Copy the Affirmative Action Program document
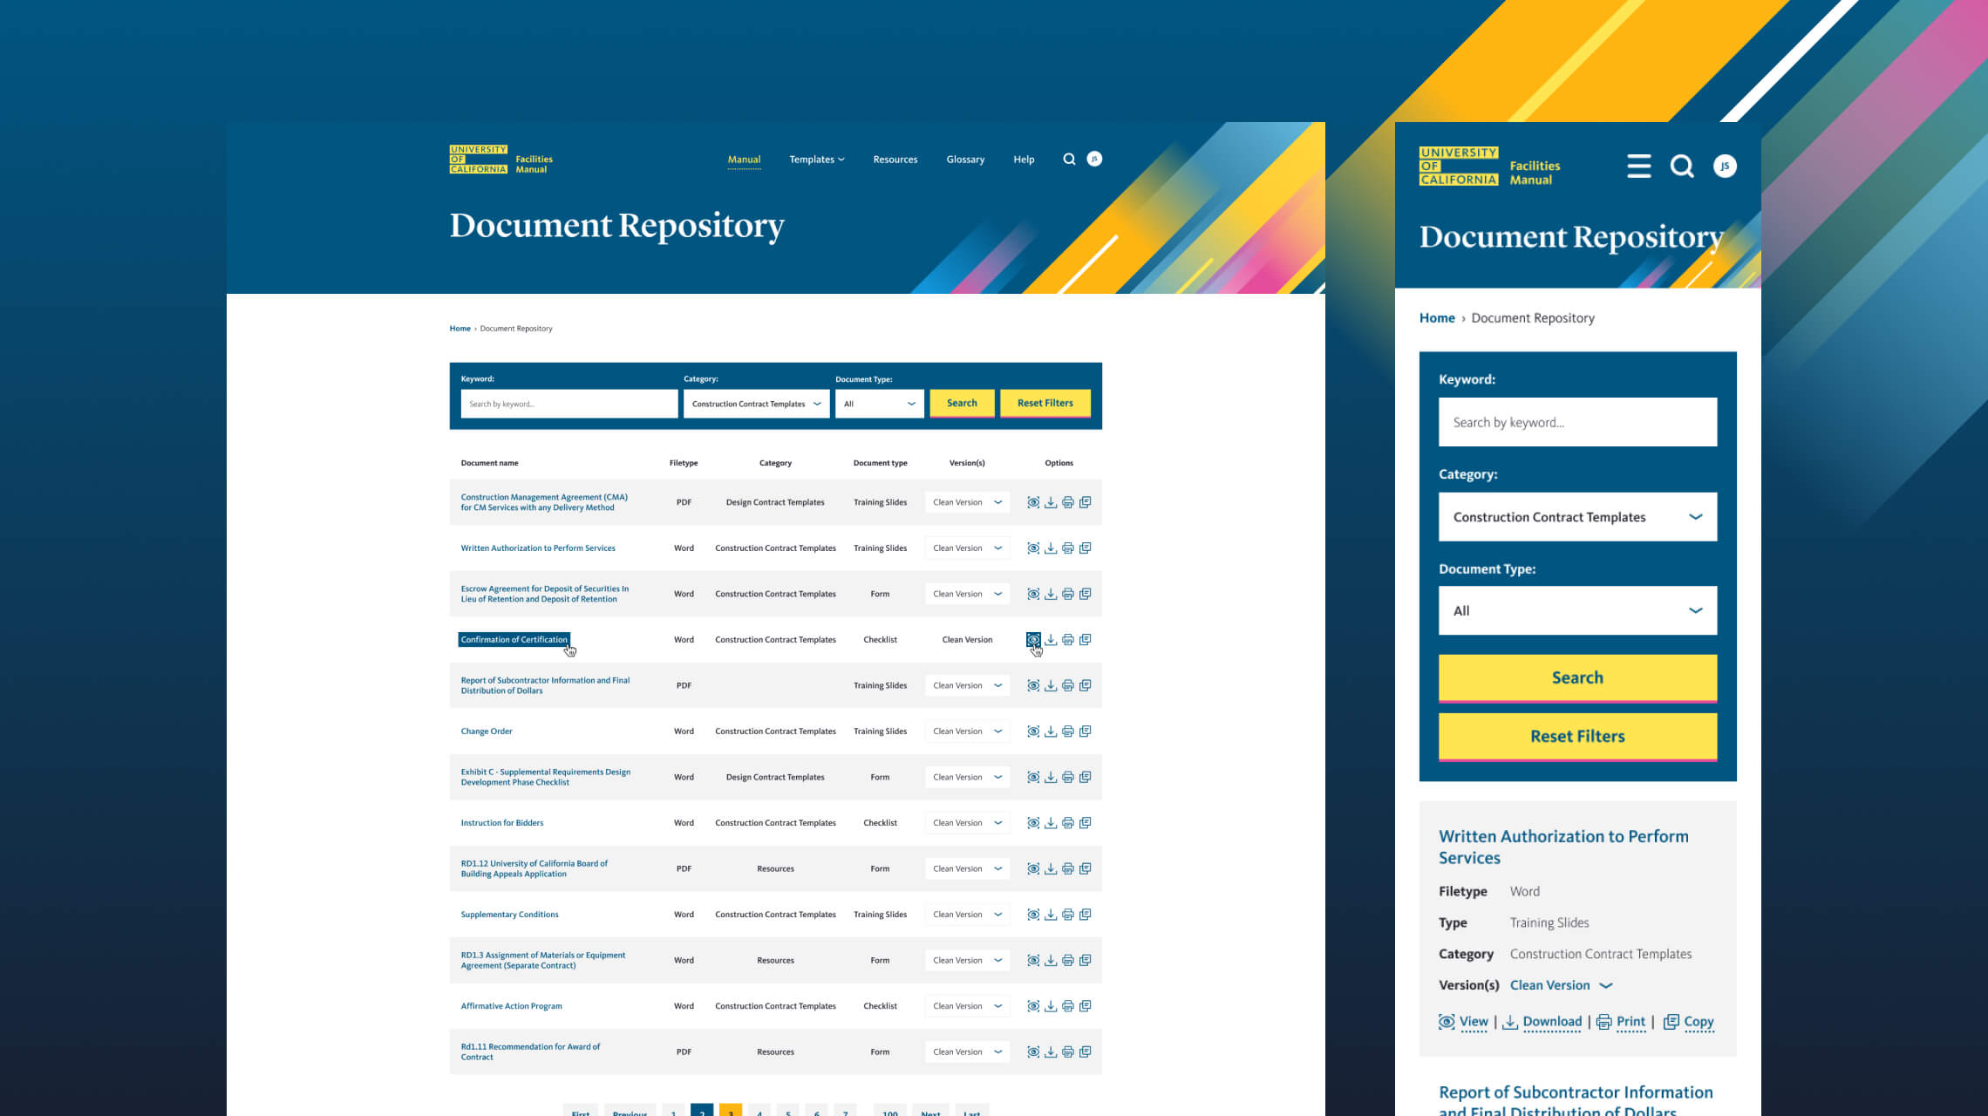1988x1116 pixels. tap(1086, 1005)
